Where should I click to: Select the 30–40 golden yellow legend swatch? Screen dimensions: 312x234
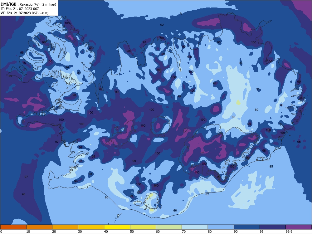91,227
